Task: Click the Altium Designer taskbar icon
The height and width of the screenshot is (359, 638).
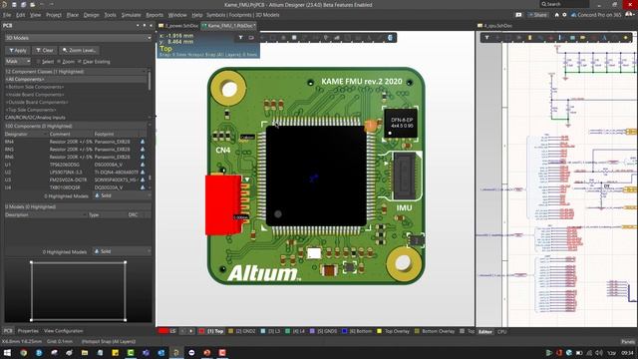Action: click(x=176, y=352)
